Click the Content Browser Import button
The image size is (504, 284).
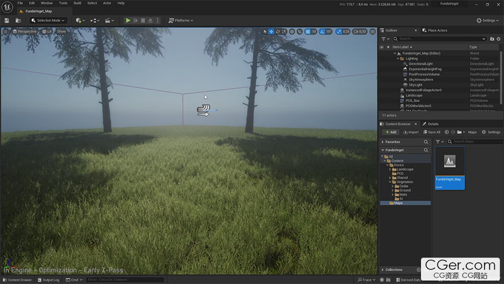(x=411, y=132)
